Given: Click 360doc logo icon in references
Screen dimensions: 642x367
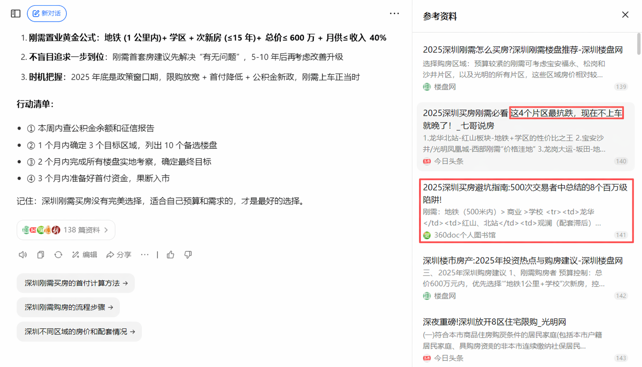Looking at the screenshot, I should (x=427, y=235).
